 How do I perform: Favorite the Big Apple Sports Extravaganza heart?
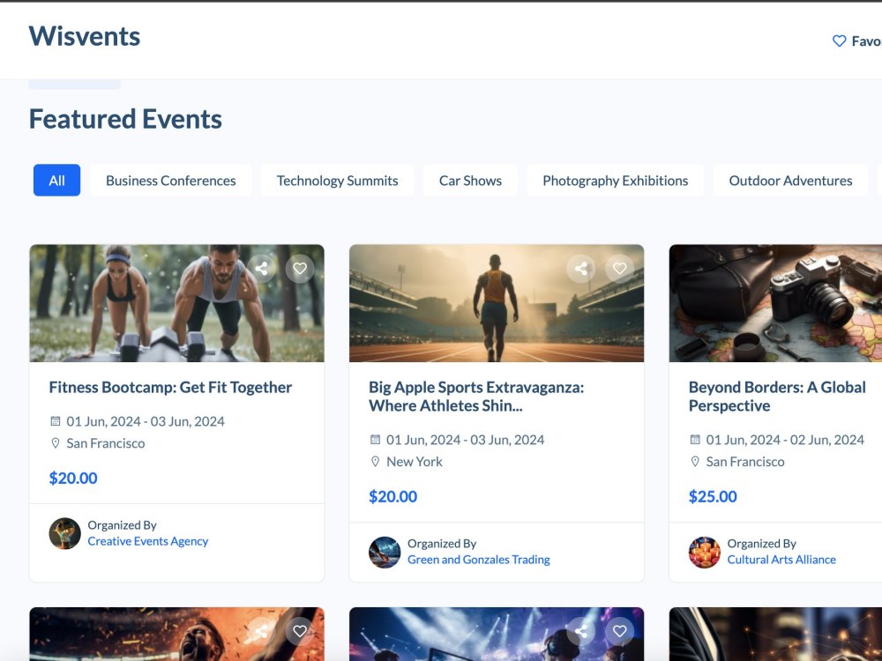[619, 269]
